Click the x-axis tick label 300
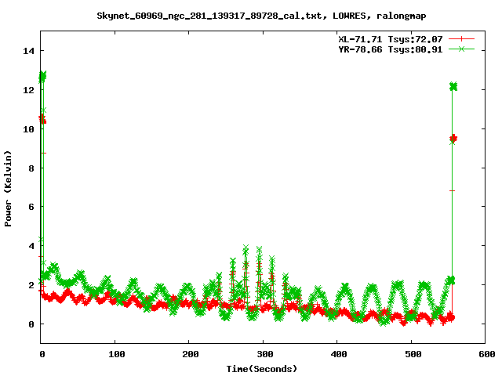 (263, 355)
